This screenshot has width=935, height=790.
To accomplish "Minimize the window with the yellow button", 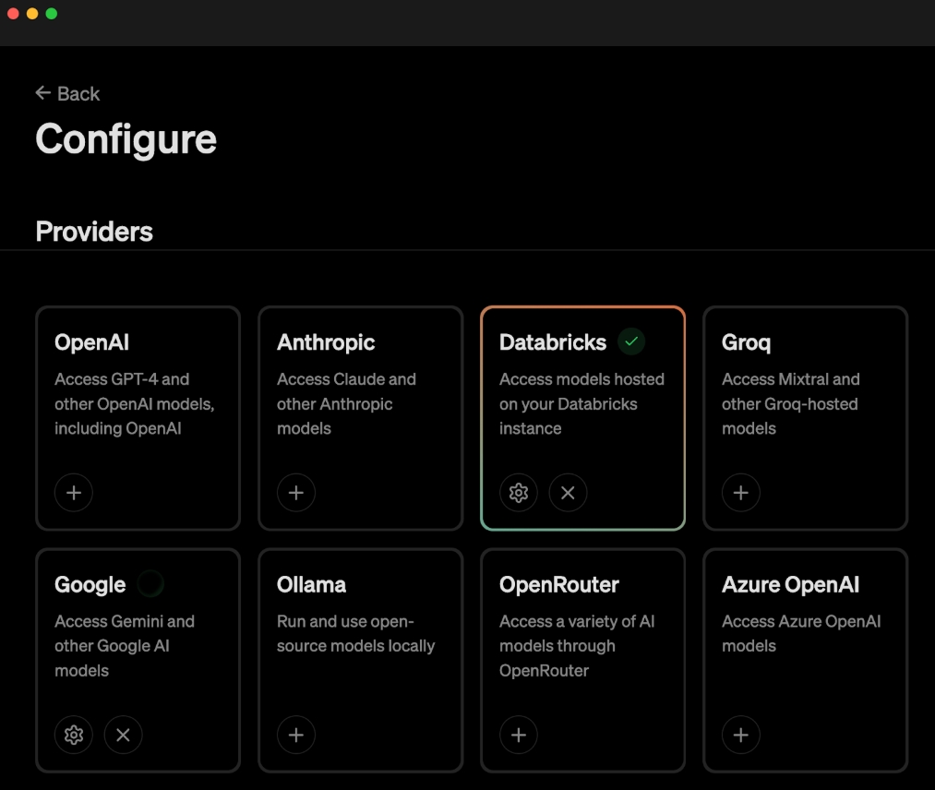I will click(32, 14).
